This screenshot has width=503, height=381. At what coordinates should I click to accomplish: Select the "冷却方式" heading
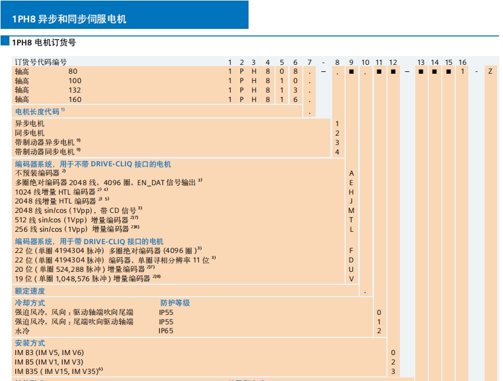tap(30, 303)
